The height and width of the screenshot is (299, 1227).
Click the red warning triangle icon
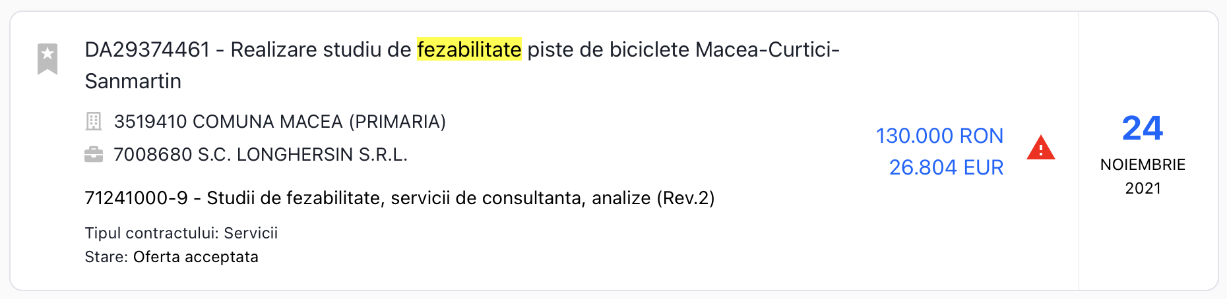tap(1040, 148)
